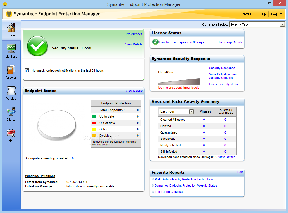Image resolution: width=288 pixels, height=213 pixels.
Task: Select Symantec Endpoint Protection Weekly Status report
Action: click(x=186, y=185)
